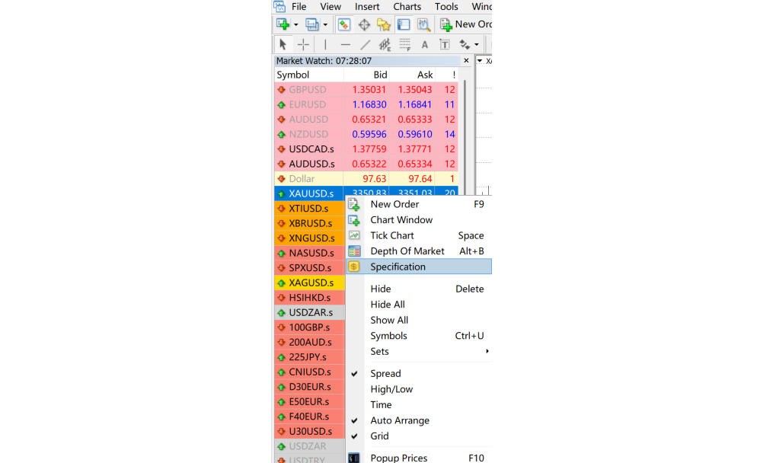Select the USDCAD.s symbol row
The width and height of the screenshot is (776, 463).
[x=366, y=149]
